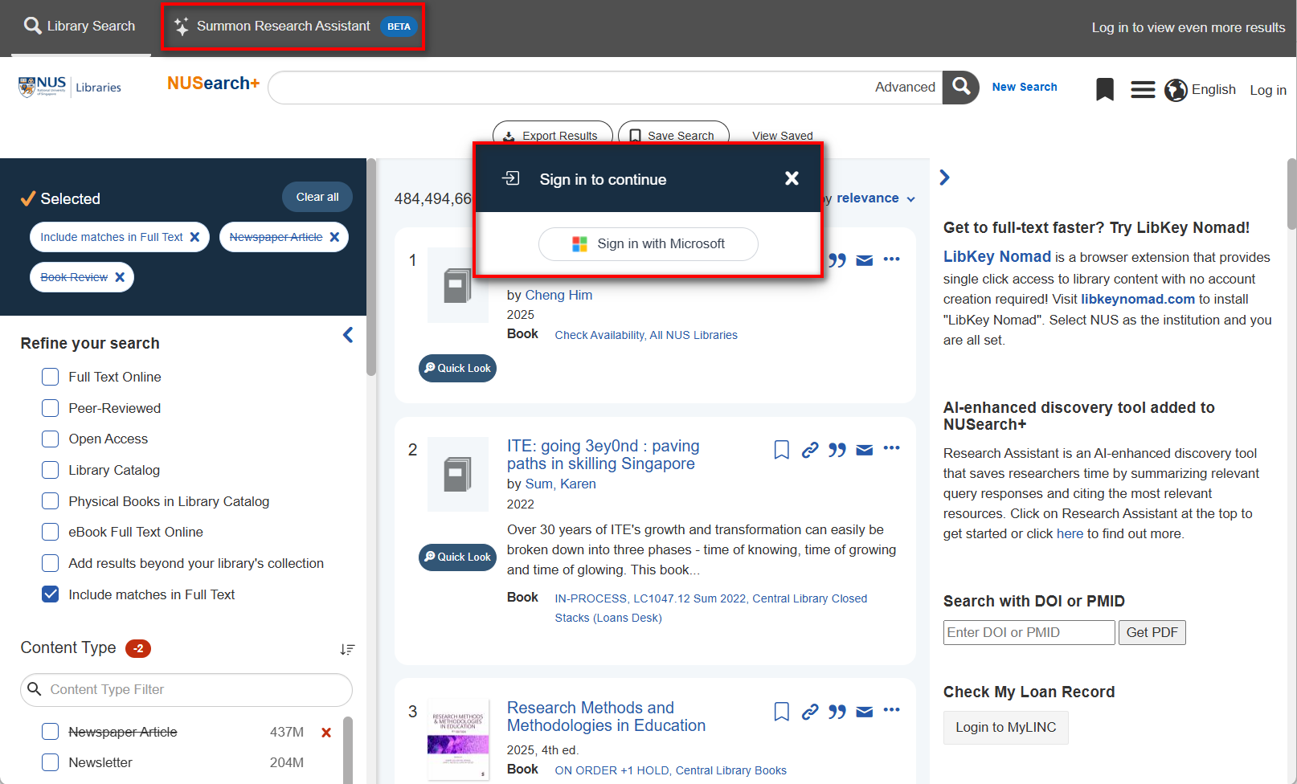
Task: Check Library Catalog filter
Action: (50, 470)
